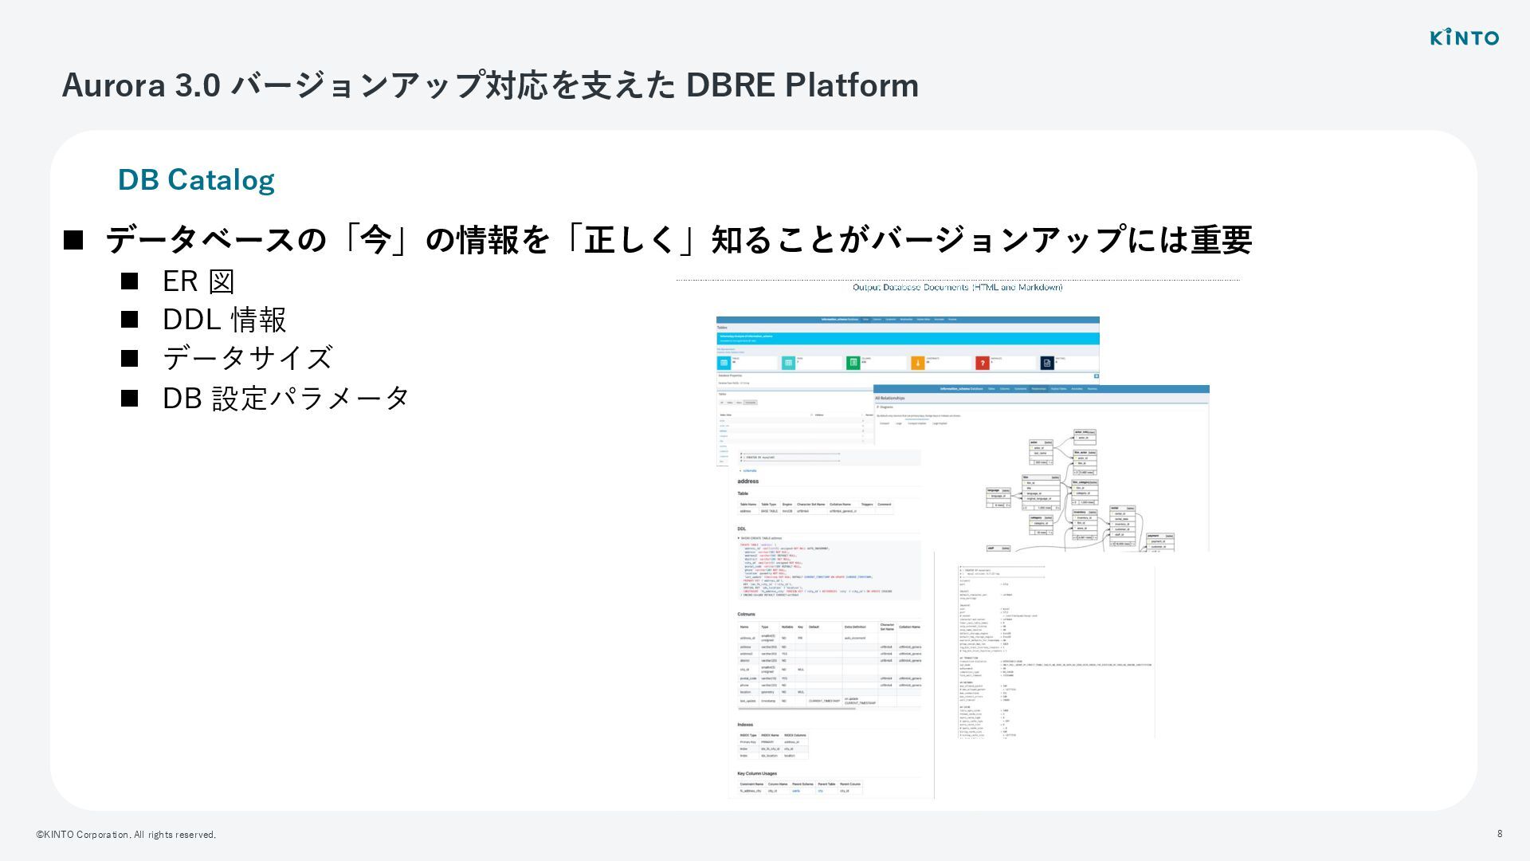Click the Key Column Usages heading
The width and height of the screenshot is (1530, 861).
pyautogui.click(x=757, y=773)
